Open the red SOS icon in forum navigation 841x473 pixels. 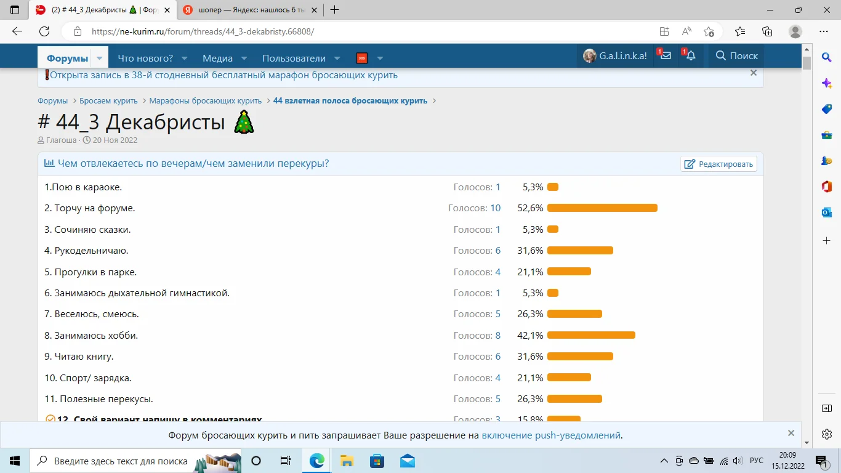(x=362, y=58)
